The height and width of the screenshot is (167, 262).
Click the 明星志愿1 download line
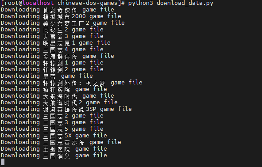click(56, 43)
